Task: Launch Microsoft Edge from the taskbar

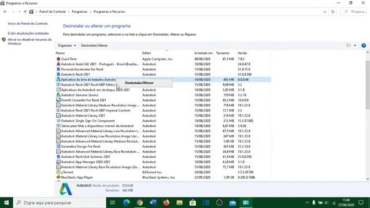Action: click(126, 203)
